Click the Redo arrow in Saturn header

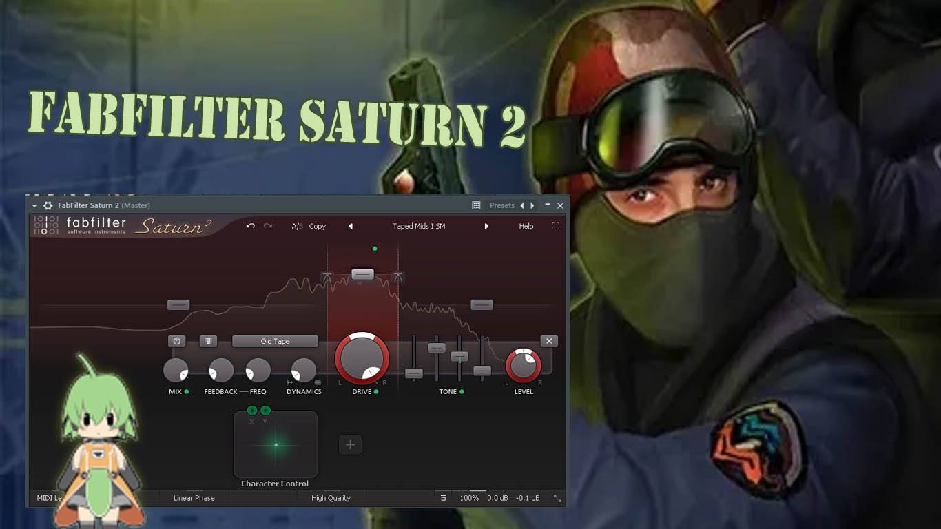coord(268,226)
